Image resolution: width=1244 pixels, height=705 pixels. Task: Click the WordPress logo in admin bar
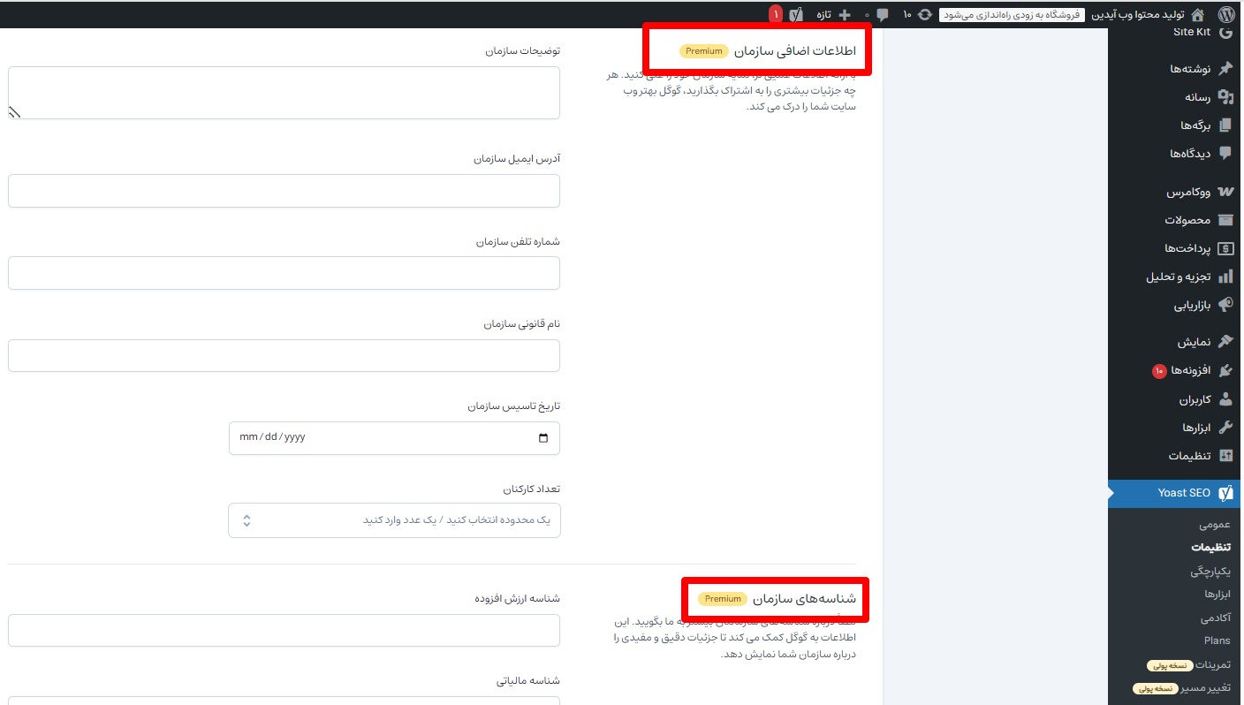(x=1225, y=14)
